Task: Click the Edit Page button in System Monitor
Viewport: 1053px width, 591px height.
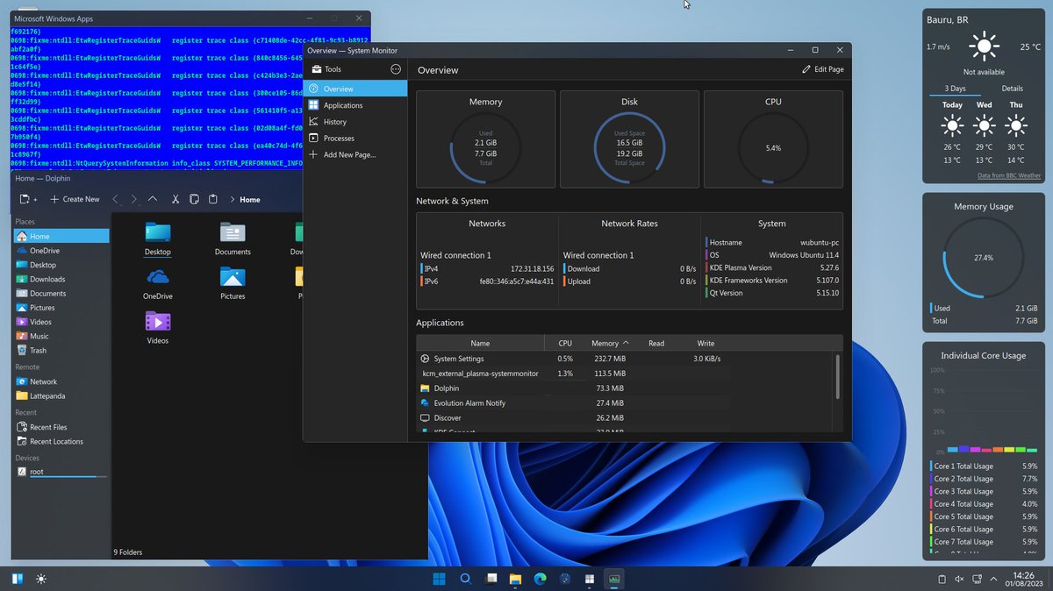Action: [821, 68]
